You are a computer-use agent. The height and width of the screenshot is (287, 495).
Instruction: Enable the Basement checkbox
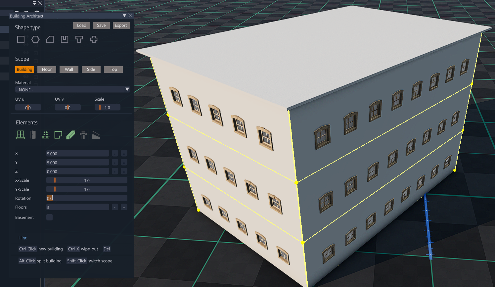(49, 217)
